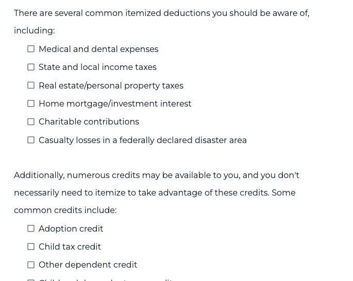Click the 'Medical and dental expenses' label text

[98, 49]
